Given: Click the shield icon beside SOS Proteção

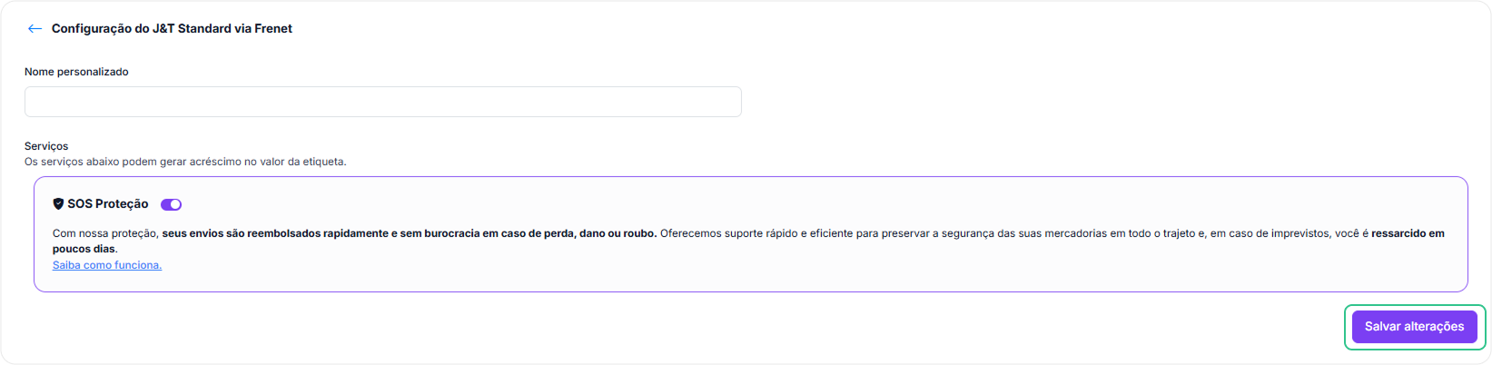Looking at the screenshot, I should point(58,204).
